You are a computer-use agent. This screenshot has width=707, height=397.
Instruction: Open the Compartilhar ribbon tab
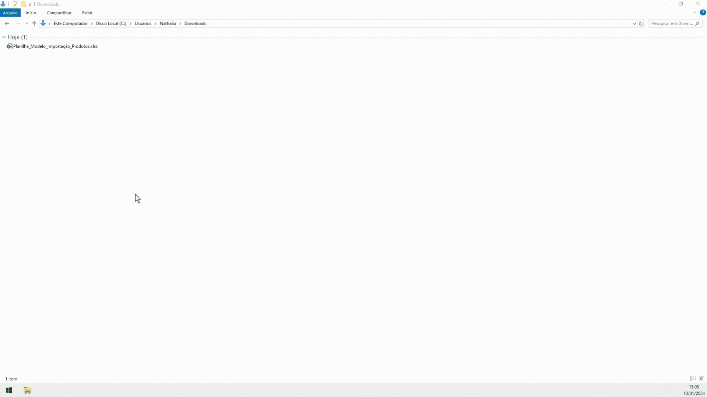pos(59,13)
